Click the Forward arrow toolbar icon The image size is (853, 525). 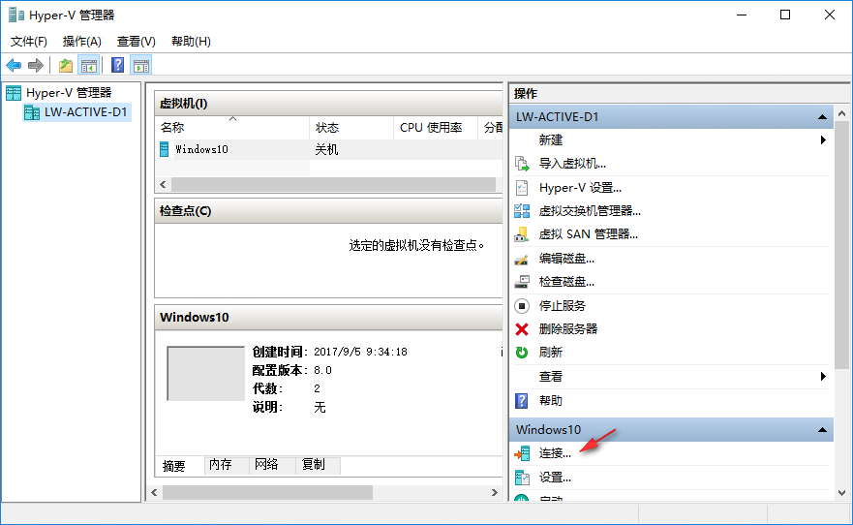(x=36, y=66)
